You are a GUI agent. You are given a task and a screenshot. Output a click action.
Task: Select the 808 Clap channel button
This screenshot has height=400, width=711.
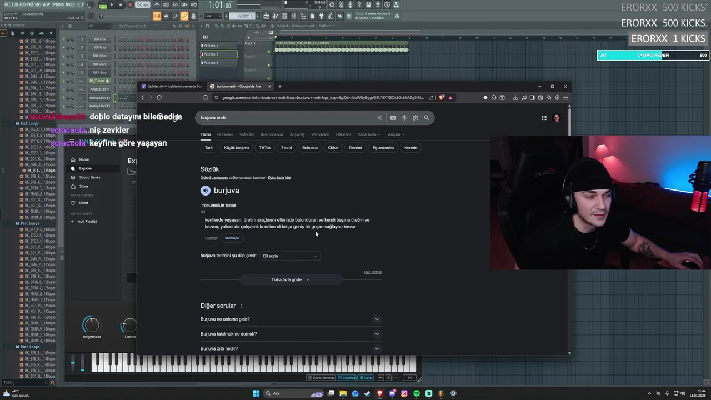[x=99, y=47]
